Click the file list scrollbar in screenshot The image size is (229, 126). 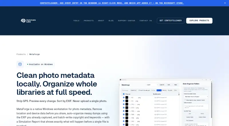[179, 94]
